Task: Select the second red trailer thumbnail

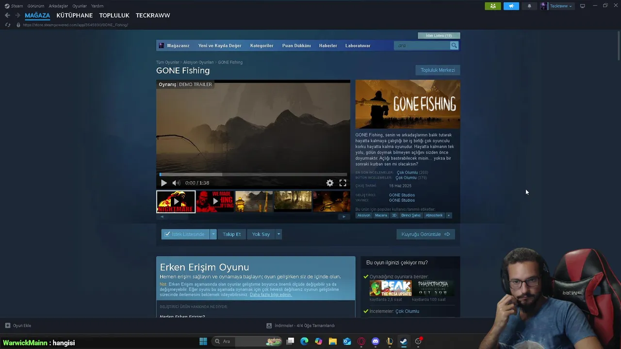Action: click(215, 201)
